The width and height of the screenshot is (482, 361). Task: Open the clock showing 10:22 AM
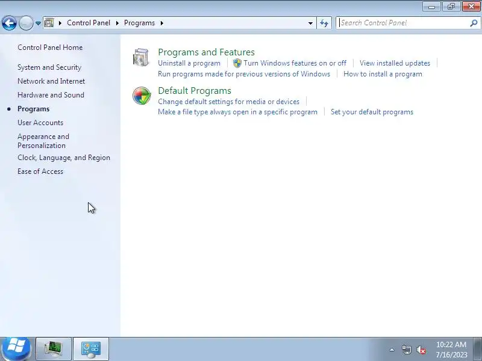[451, 350]
